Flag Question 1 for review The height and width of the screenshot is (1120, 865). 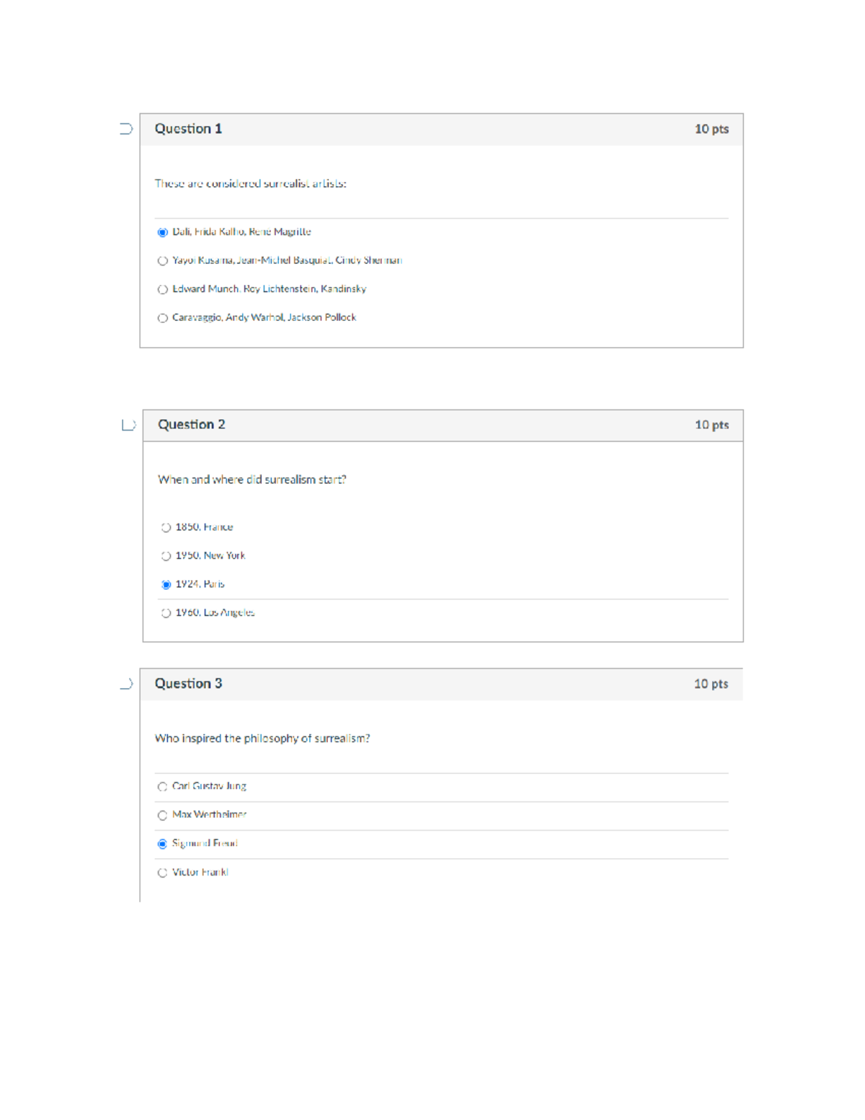126,129
